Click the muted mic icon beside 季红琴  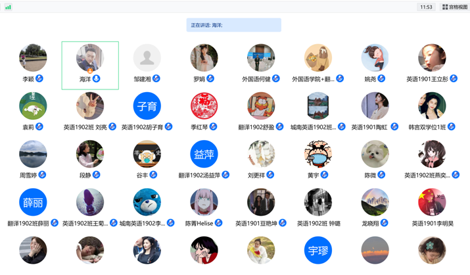tap(213, 127)
